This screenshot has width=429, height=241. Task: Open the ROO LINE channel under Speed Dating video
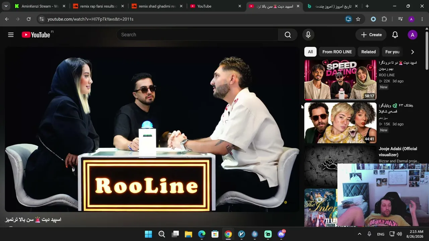click(387, 75)
